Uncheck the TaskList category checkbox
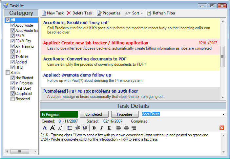The width and height of the screenshot is (230, 159). point(12,57)
